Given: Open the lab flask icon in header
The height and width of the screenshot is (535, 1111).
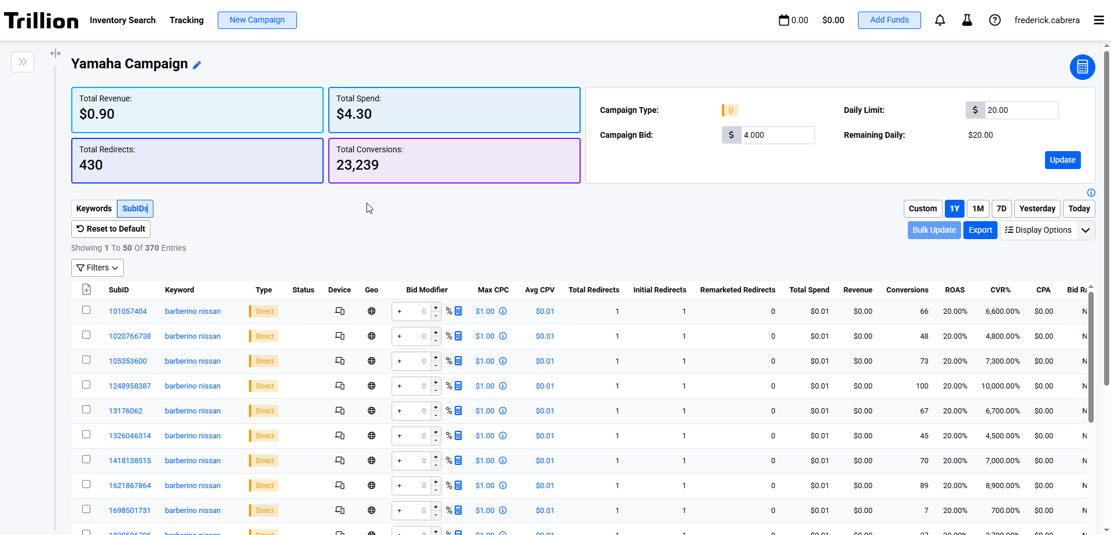Looking at the screenshot, I should 967,20.
